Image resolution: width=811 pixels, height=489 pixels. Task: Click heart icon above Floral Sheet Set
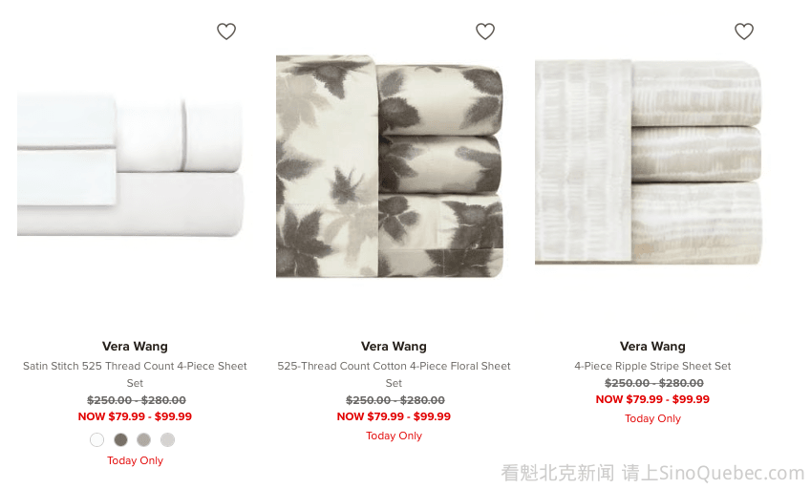coord(485,32)
